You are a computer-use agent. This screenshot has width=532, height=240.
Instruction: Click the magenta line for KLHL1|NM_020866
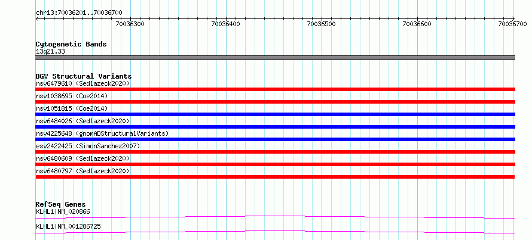pyautogui.click(x=275, y=217)
